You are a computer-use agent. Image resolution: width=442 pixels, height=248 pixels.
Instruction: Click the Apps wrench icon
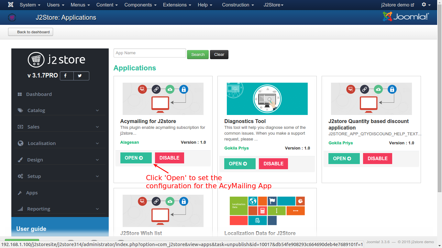point(20,193)
